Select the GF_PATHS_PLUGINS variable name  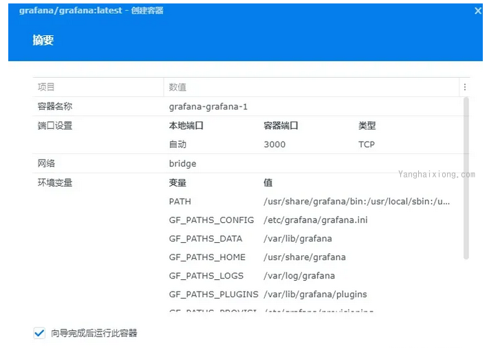coord(214,294)
